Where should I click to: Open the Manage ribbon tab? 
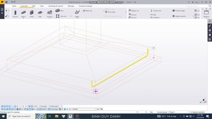(71, 6)
